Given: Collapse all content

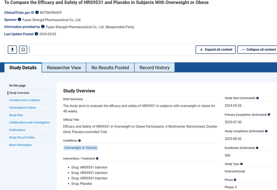Looking at the screenshot, I should (258, 49).
